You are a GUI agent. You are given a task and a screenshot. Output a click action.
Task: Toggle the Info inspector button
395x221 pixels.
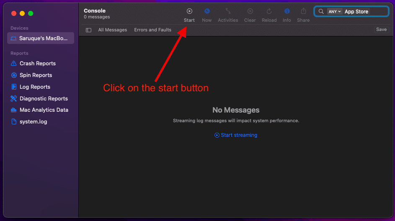click(287, 12)
